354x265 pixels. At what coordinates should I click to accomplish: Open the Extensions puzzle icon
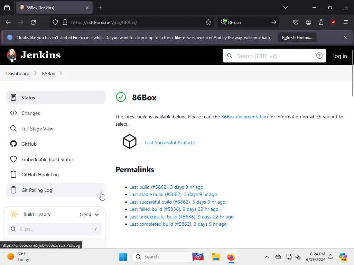[x=321, y=22]
